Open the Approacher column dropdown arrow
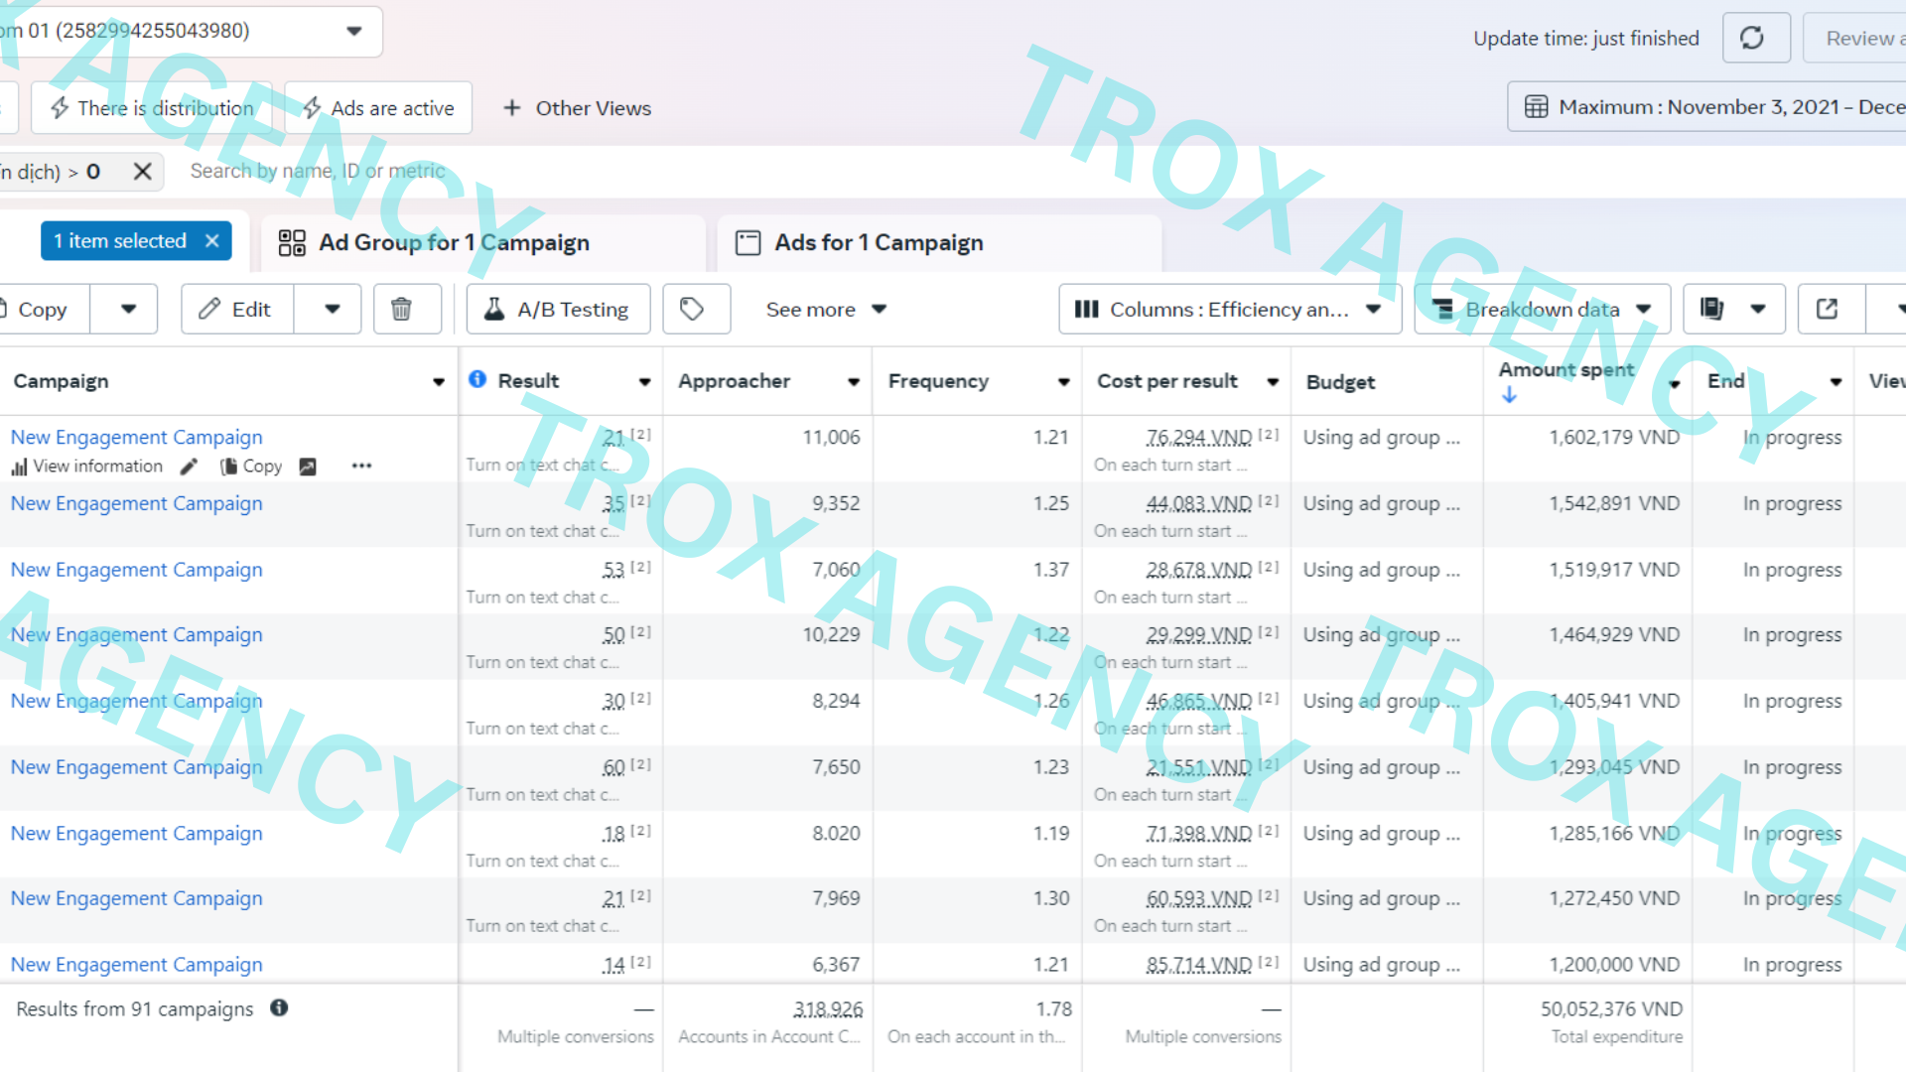The height and width of the screenshot is (1072, 1906). click(x=853, y=382)
